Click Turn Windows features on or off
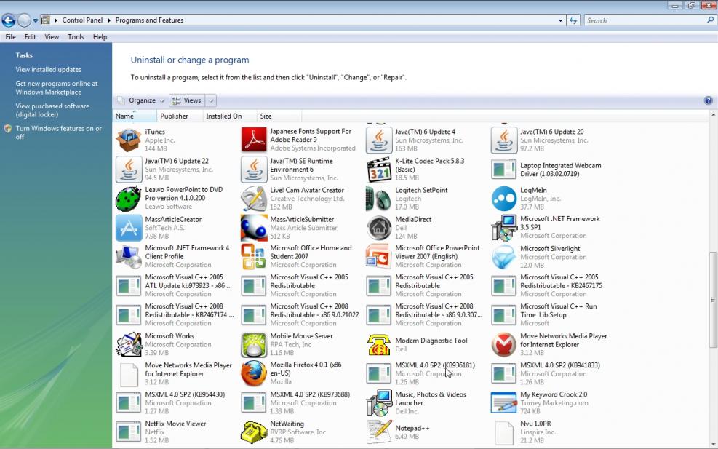 [x=59, y=132]
